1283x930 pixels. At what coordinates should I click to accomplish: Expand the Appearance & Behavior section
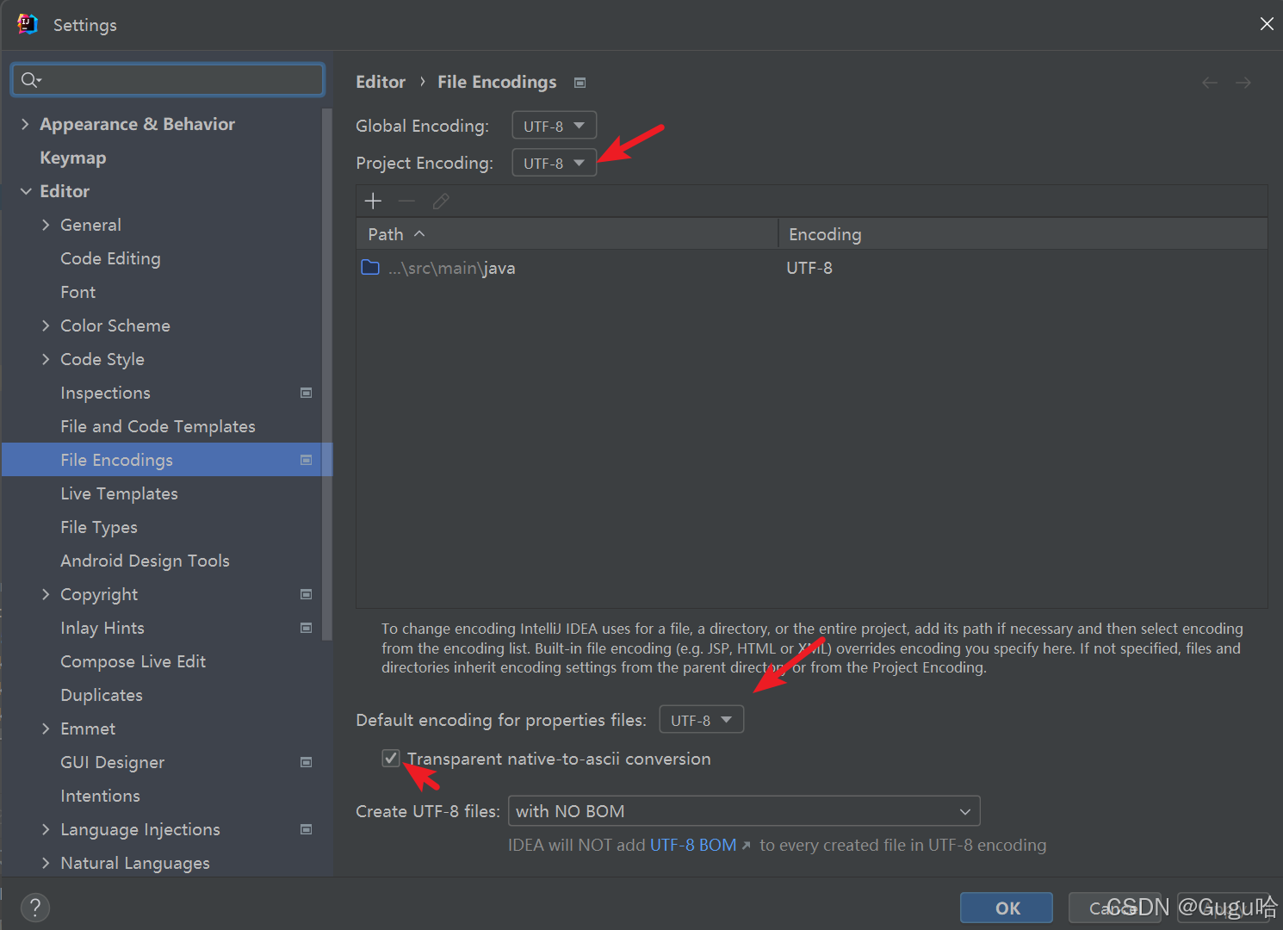[x=25, y=123]
